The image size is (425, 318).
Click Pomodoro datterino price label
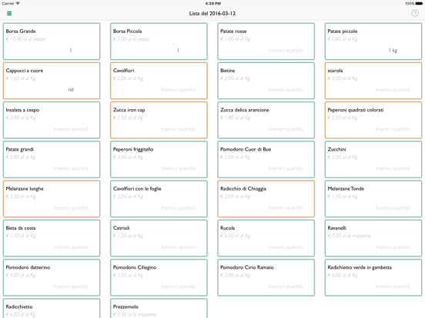(x=21, y=275)
